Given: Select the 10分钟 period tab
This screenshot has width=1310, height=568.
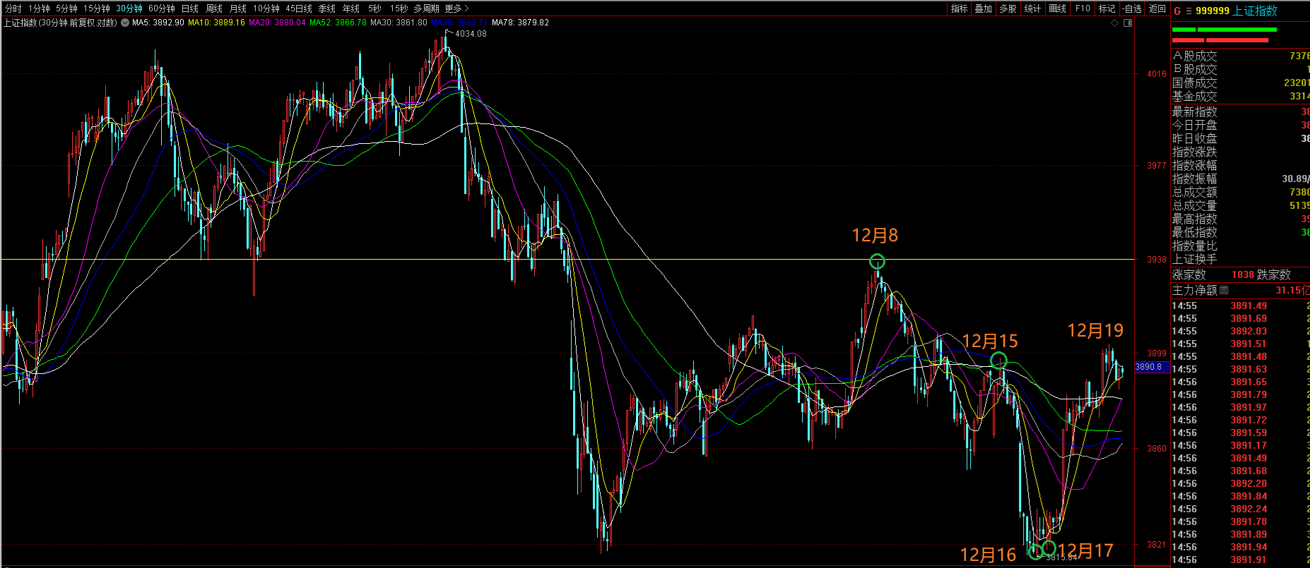Looking at the screenshot, I should tap(266, 8).
